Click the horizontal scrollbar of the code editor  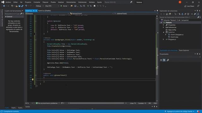(x=97, y=103)
